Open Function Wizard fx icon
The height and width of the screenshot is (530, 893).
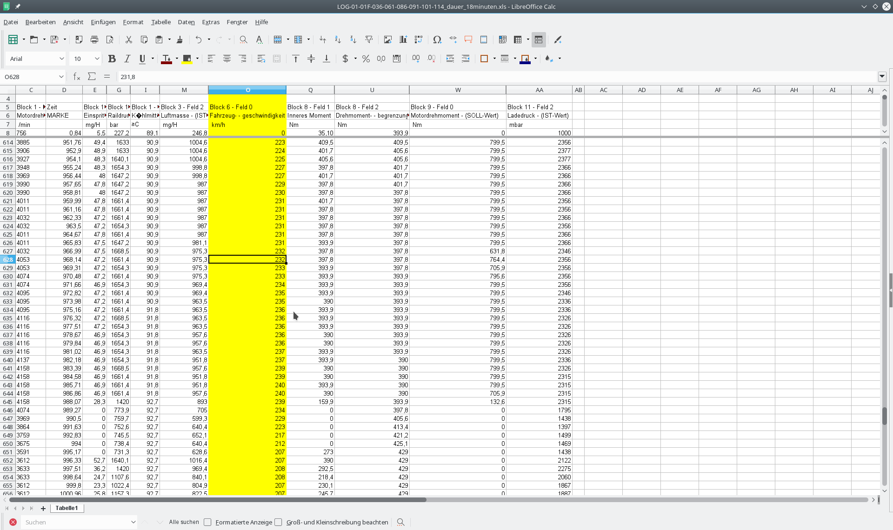click(x=77, y=77)
